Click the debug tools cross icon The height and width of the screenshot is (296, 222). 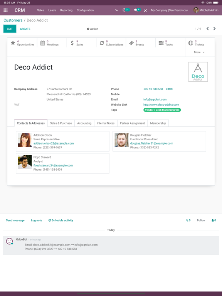click(x=145, y=10)
